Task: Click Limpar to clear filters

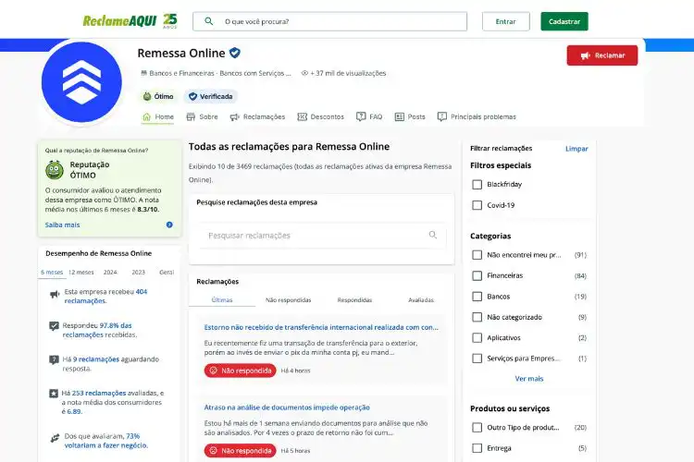Action: coord(576,149)
